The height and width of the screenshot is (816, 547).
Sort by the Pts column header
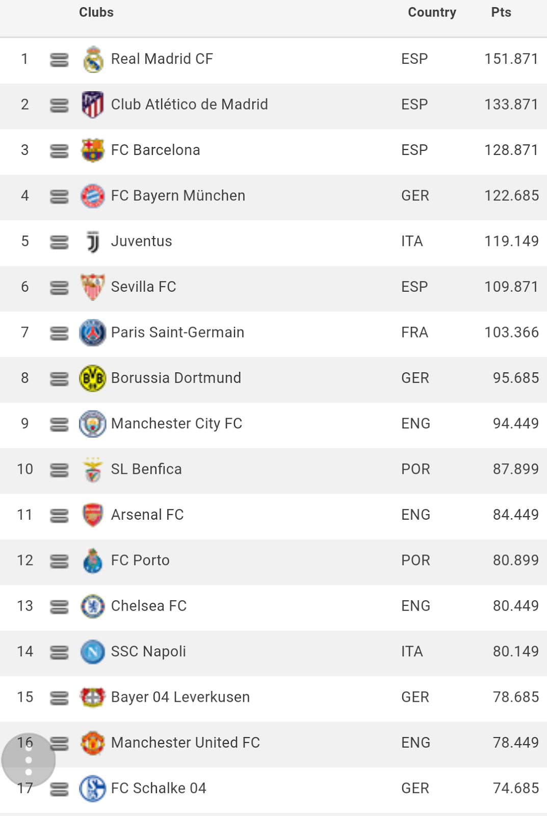tap(501, 12)
